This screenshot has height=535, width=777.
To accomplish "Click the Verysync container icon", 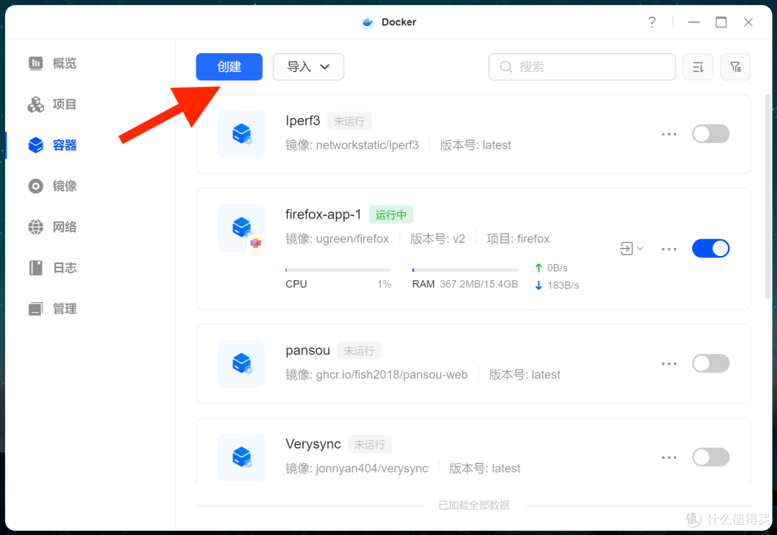I will (x=241, y=457).
